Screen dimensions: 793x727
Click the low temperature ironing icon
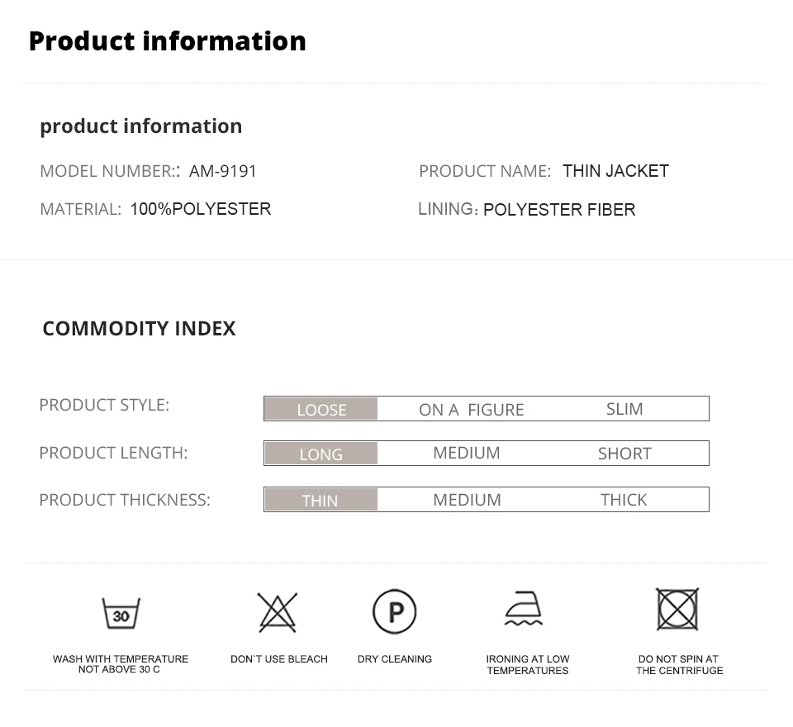(524, 610)
